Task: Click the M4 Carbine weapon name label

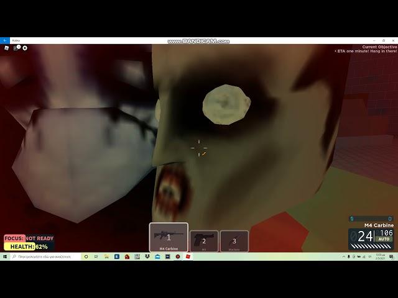Action: point(379,225)
